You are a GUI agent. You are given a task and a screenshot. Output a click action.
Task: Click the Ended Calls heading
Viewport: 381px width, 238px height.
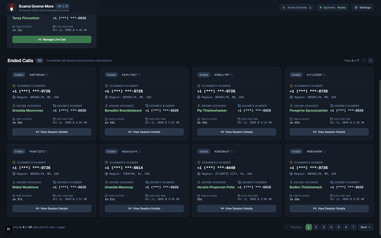click(x=20, y=60)
